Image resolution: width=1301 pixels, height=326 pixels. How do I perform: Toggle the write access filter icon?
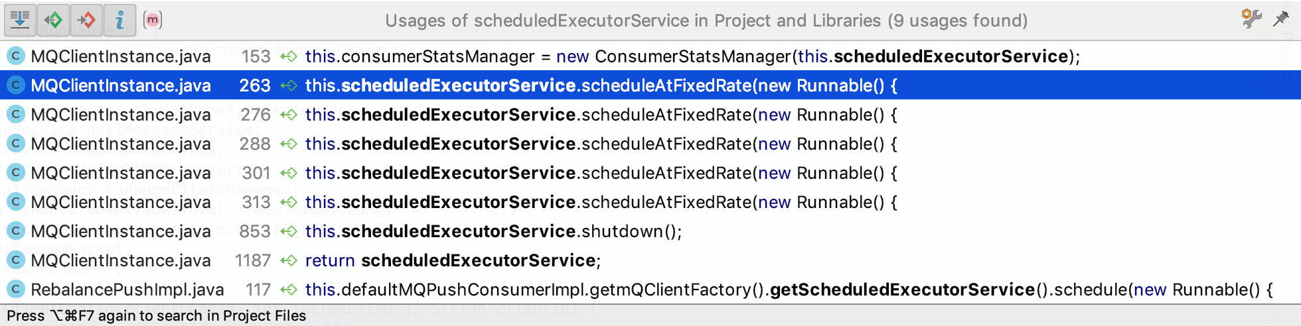(x=86, y=20)
